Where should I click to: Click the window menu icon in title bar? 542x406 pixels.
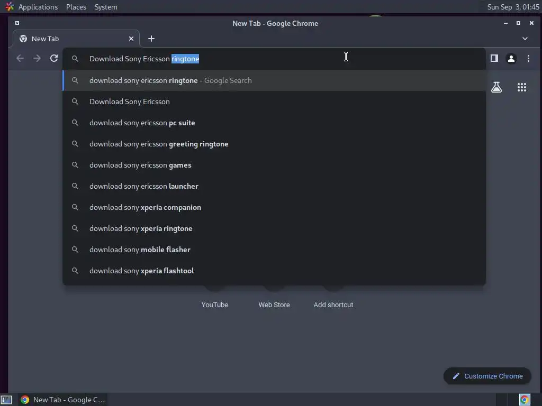(x=17, y=23)
